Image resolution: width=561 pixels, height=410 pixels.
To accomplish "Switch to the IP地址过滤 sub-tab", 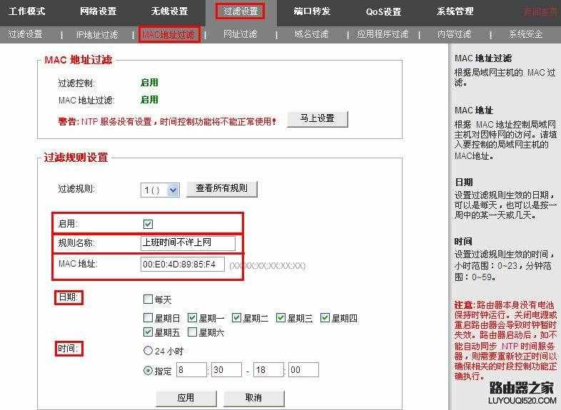I will pyautogui.click(x=96, y=35).
